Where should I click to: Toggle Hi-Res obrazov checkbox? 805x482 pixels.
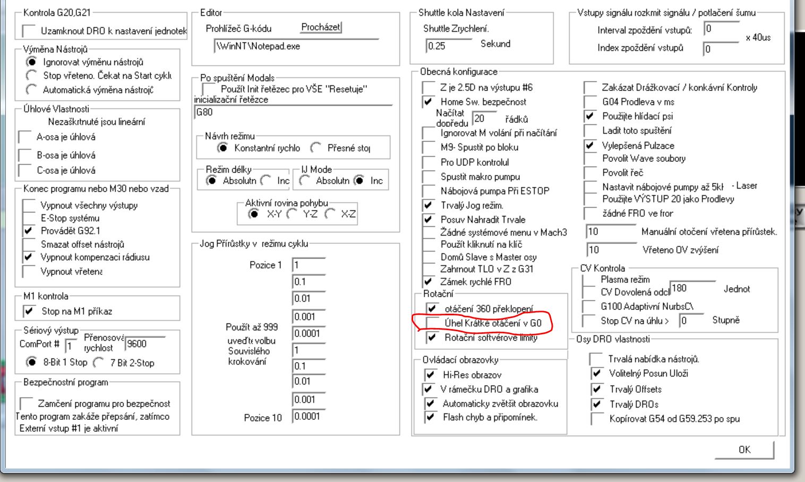(430, 375)
